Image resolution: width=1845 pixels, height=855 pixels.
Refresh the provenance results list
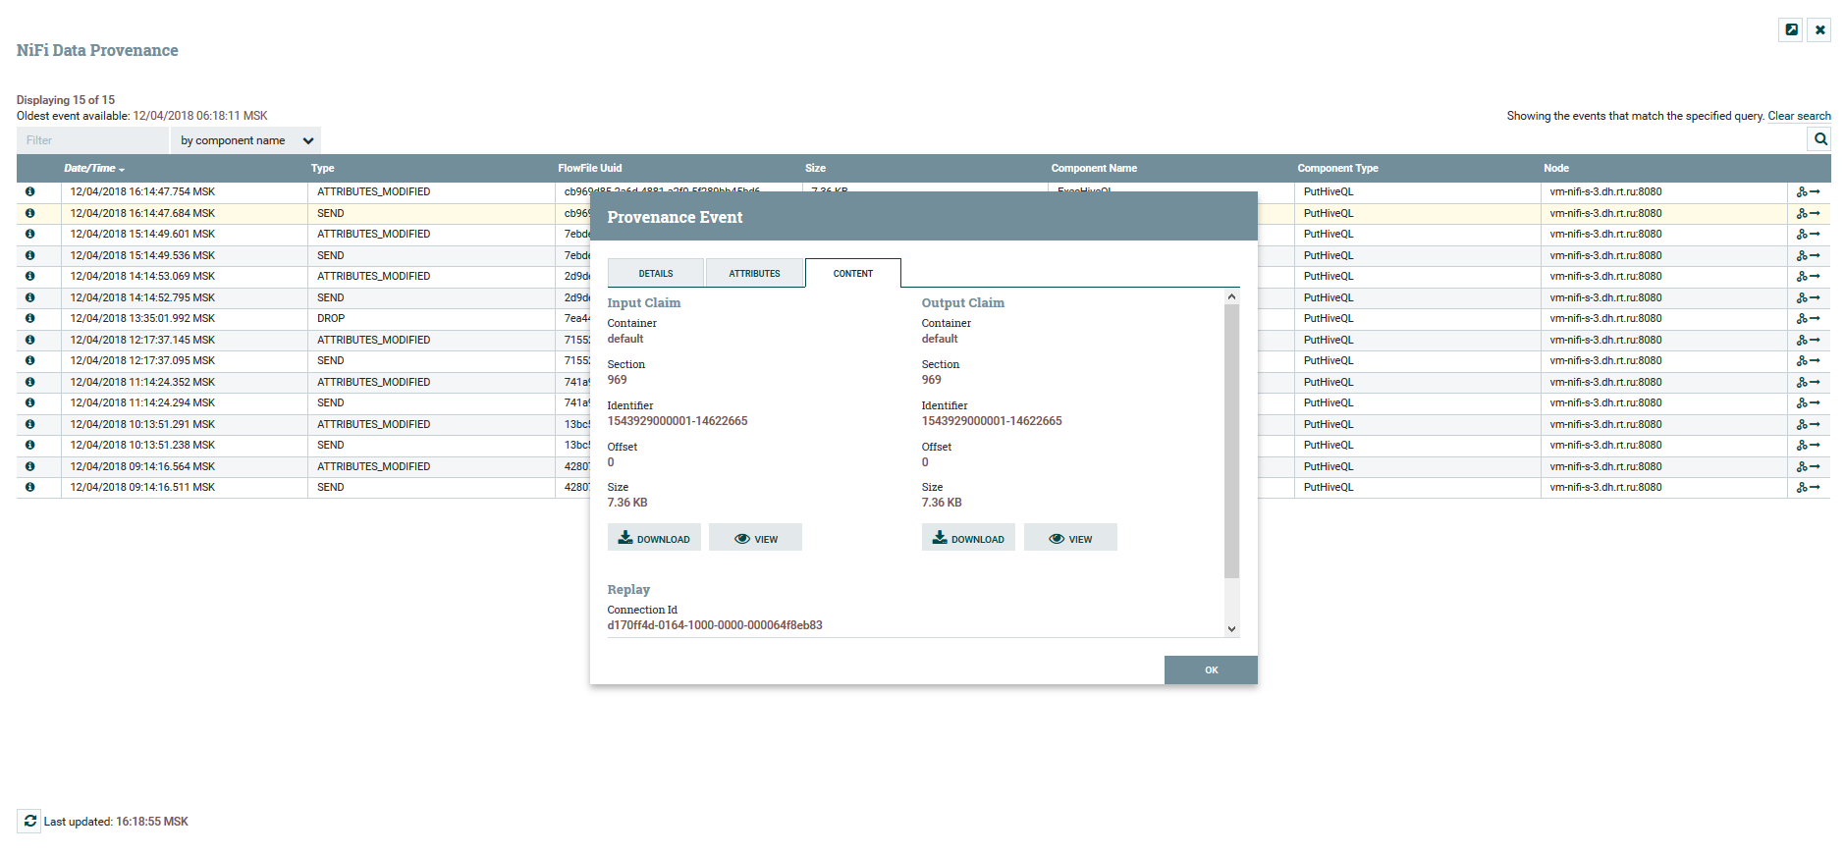29,821
